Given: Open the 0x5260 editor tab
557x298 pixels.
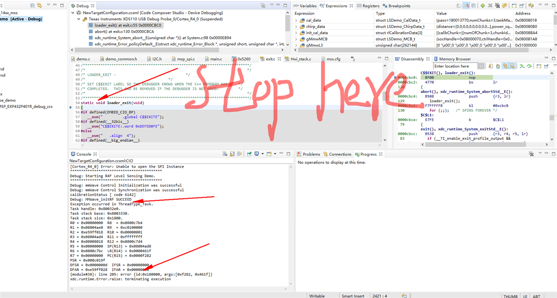Looking at the screenshot, I should 240,59.
